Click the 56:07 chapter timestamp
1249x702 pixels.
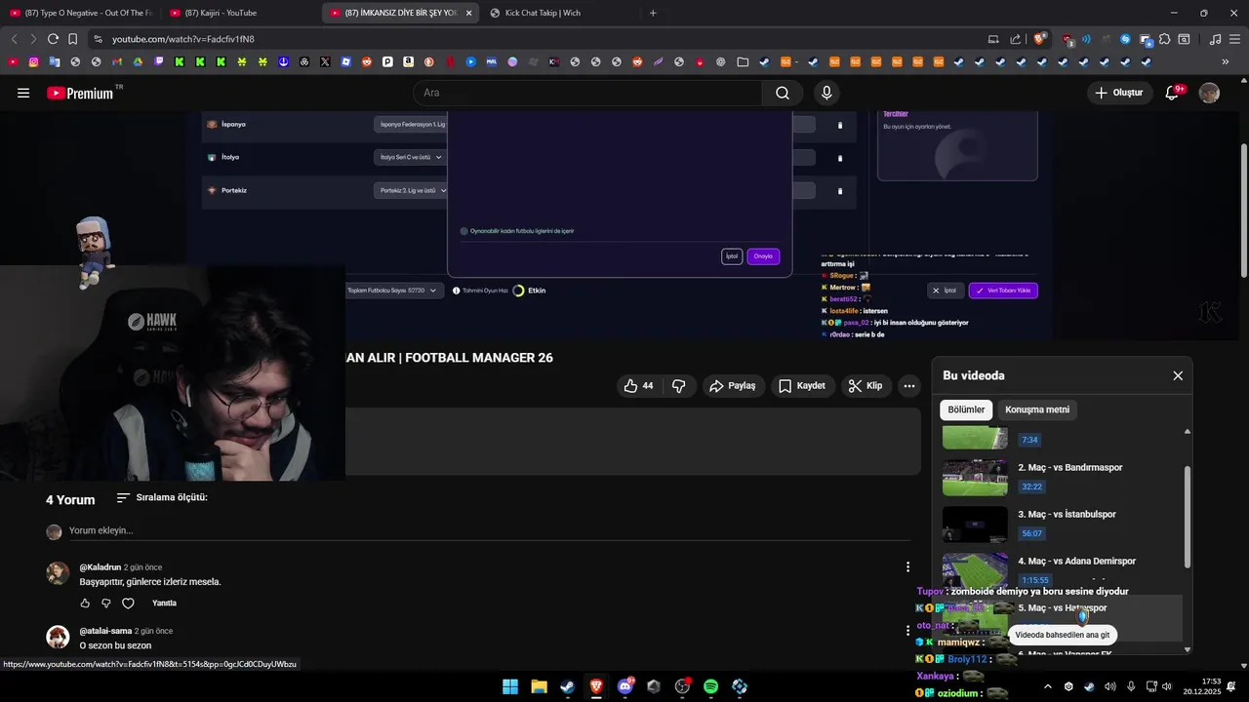[x=1031, y=533]
